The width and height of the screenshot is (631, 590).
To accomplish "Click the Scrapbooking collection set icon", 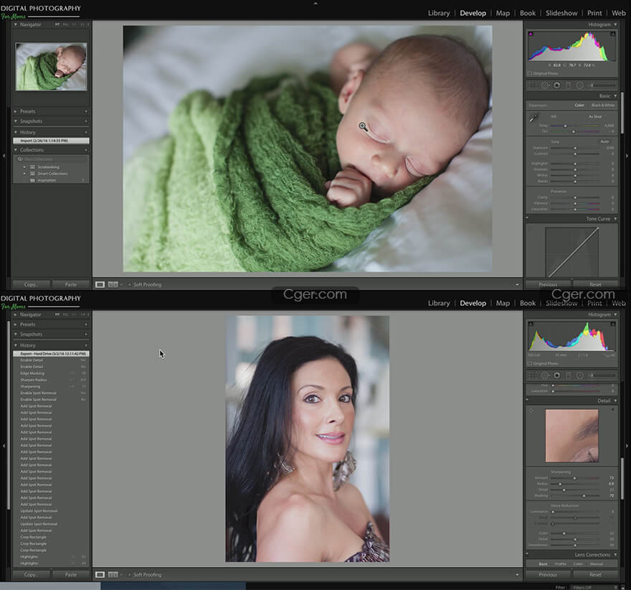I will coord(32,167).
